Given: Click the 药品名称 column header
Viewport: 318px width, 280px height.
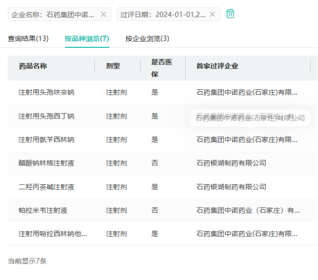Looking at the screenshot, I should pos(33,66).
